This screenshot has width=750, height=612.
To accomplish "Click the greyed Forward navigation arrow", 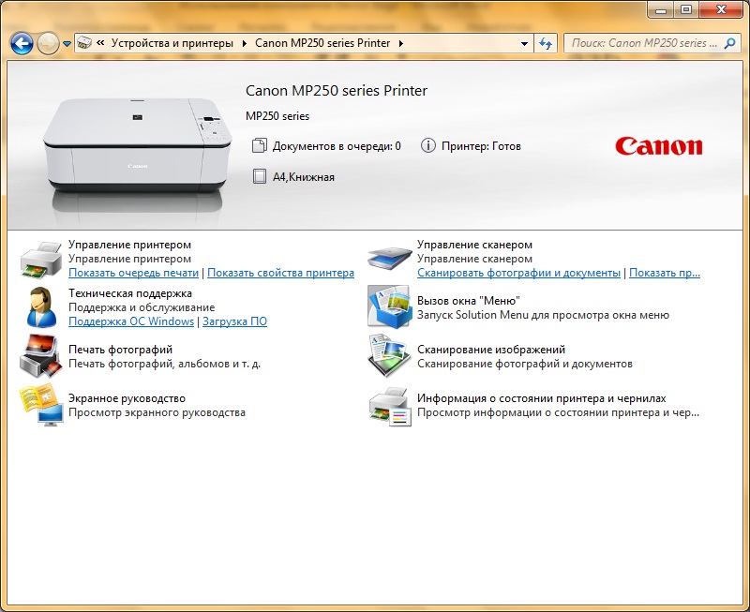I will (x=48, y=43).
